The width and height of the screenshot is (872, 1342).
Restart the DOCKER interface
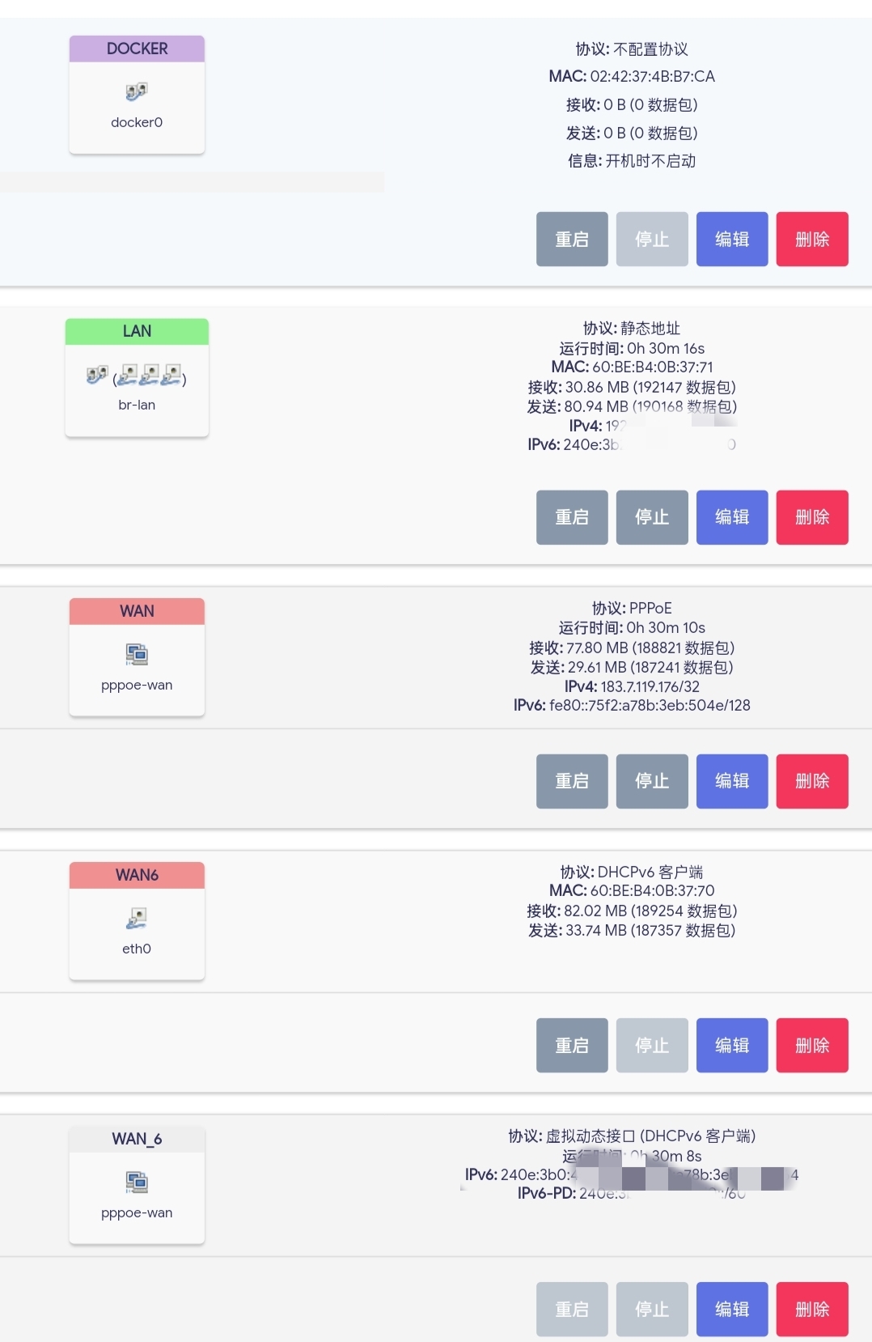(x=571, y=239)
